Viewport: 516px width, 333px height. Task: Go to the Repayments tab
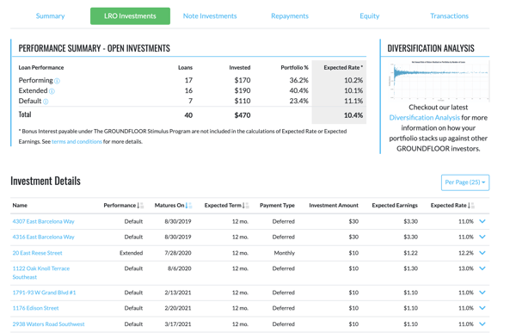click(290, 15)
